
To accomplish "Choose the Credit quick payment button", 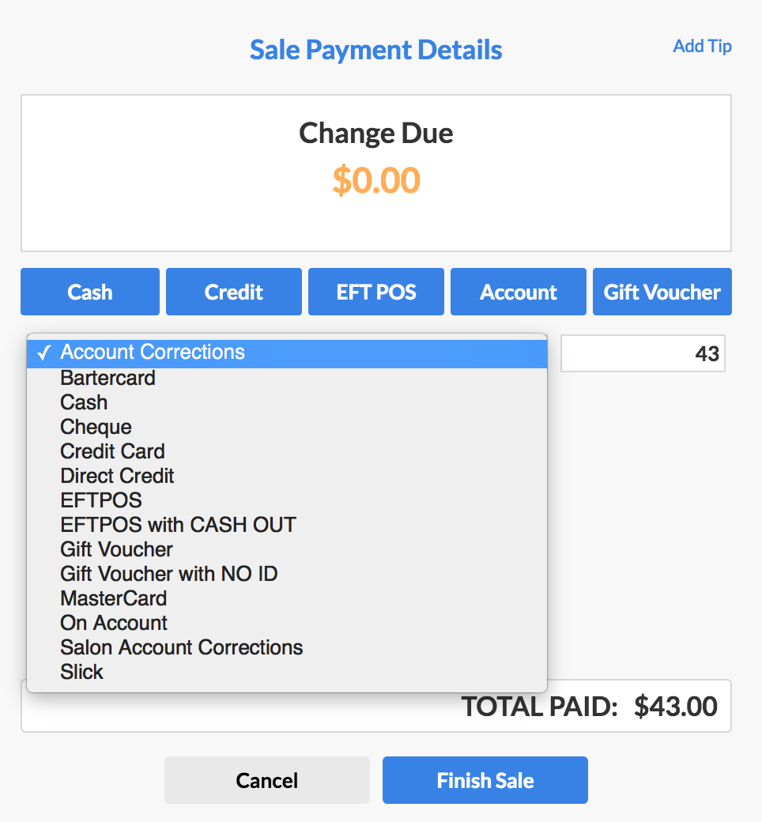I will coord(233,292).
